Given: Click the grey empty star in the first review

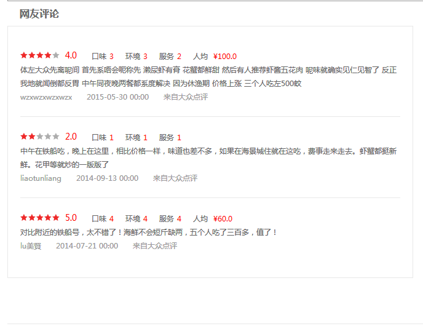Looking at the screenshot, I should point(56,55).
